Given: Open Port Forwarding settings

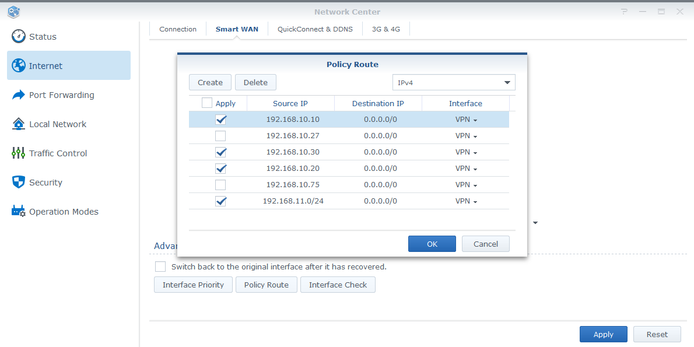Looking at the screenshot, I should (61, 94).
